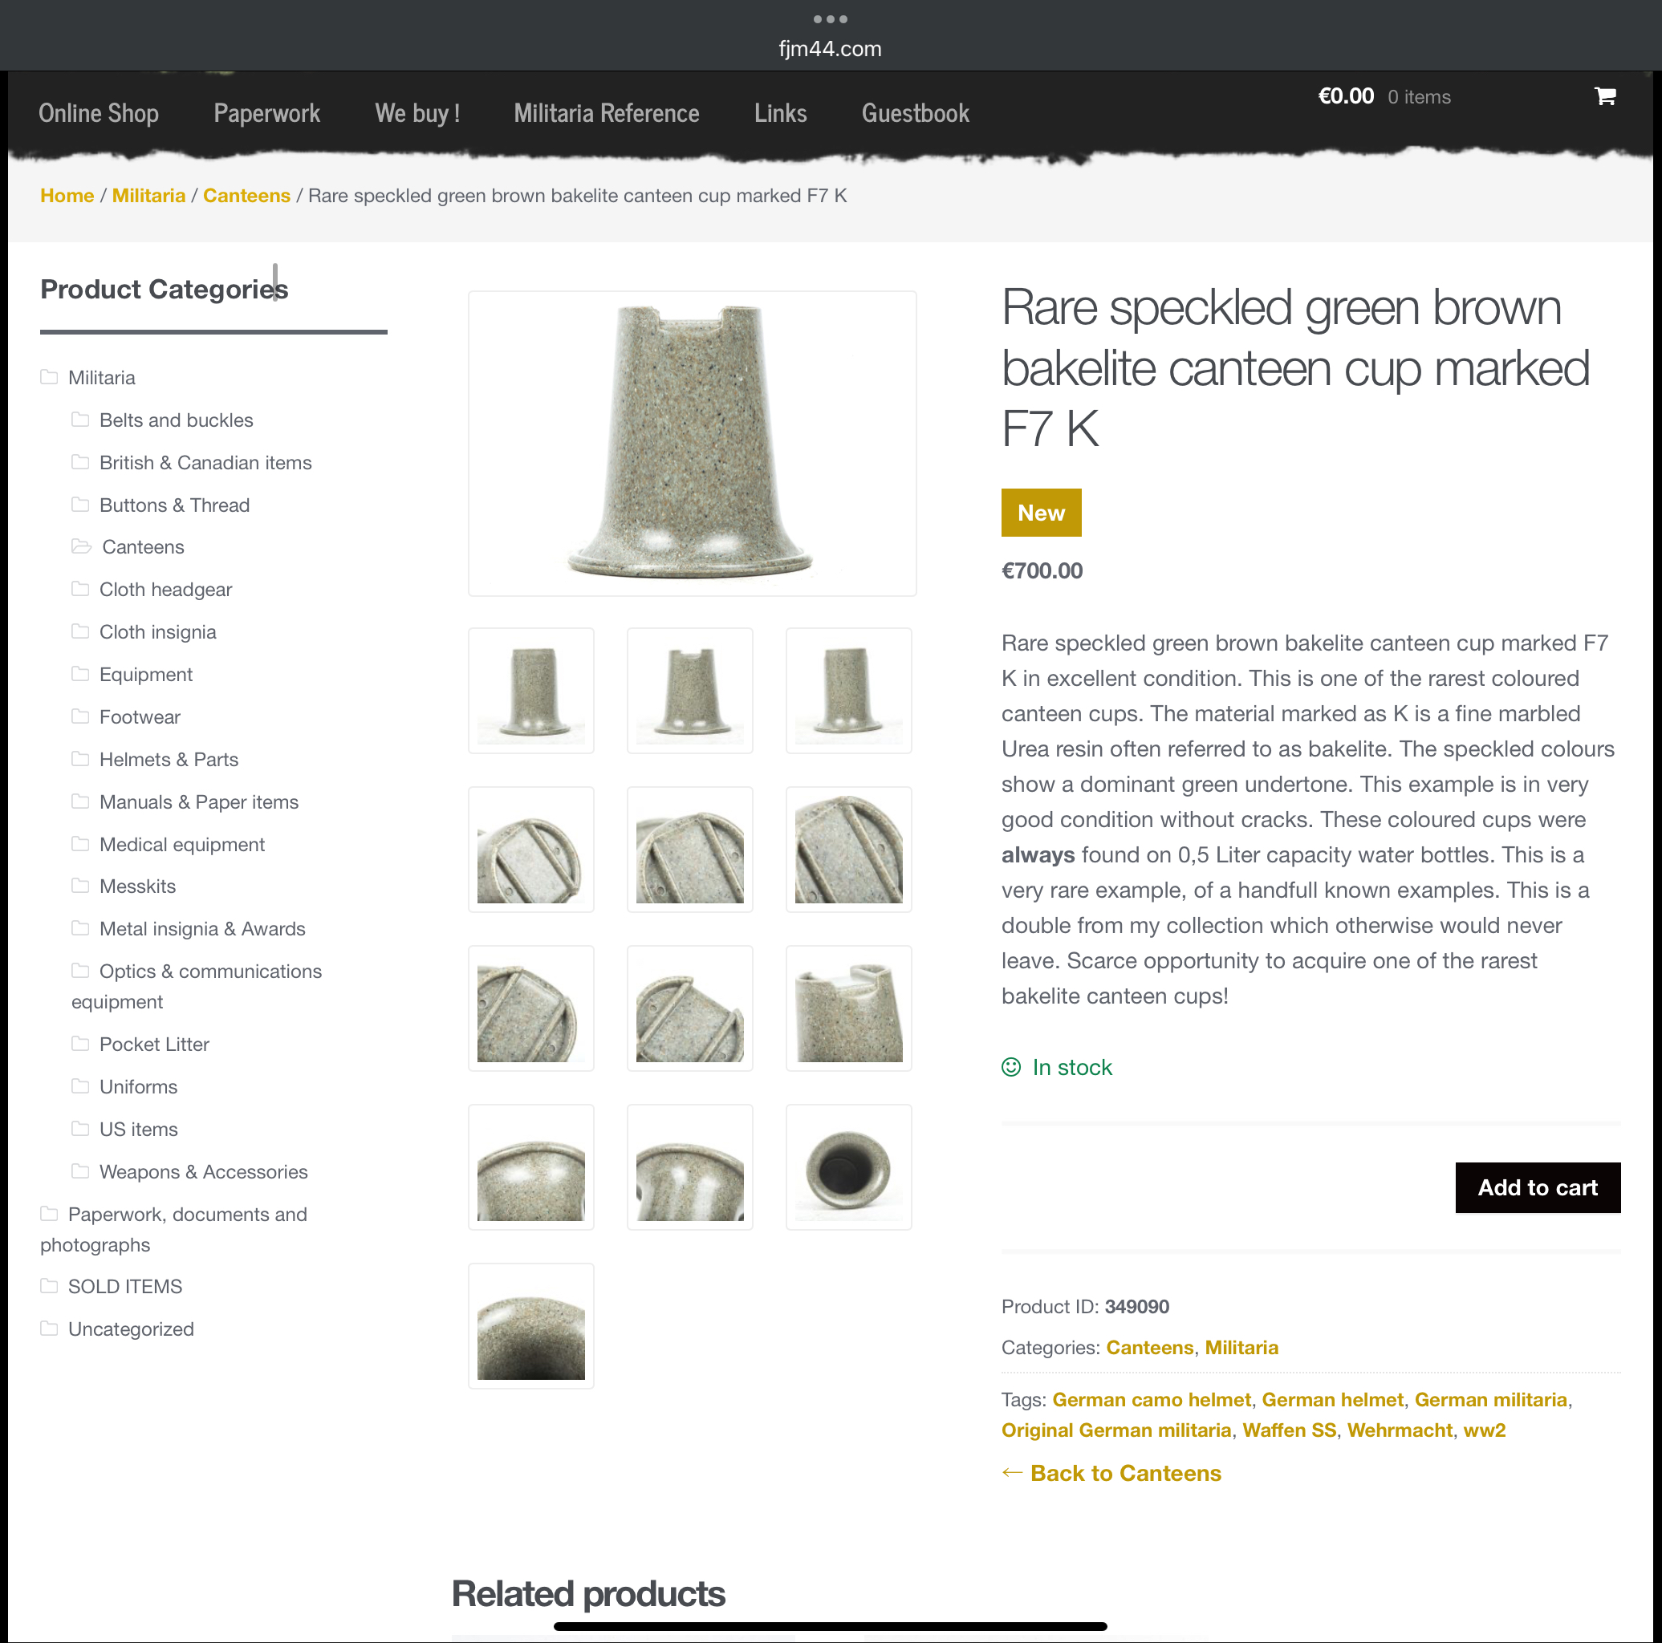Click the open folder icon beside Canteens
The height and width of the screenshot is (1643, 1662).
(81, 547)
